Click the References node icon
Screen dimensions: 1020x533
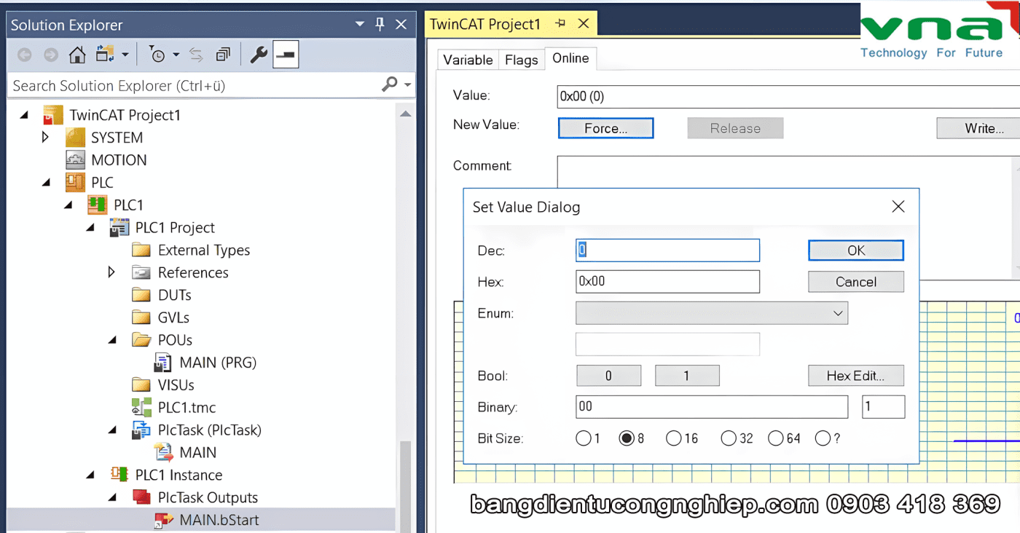click(x=141, y=273)
